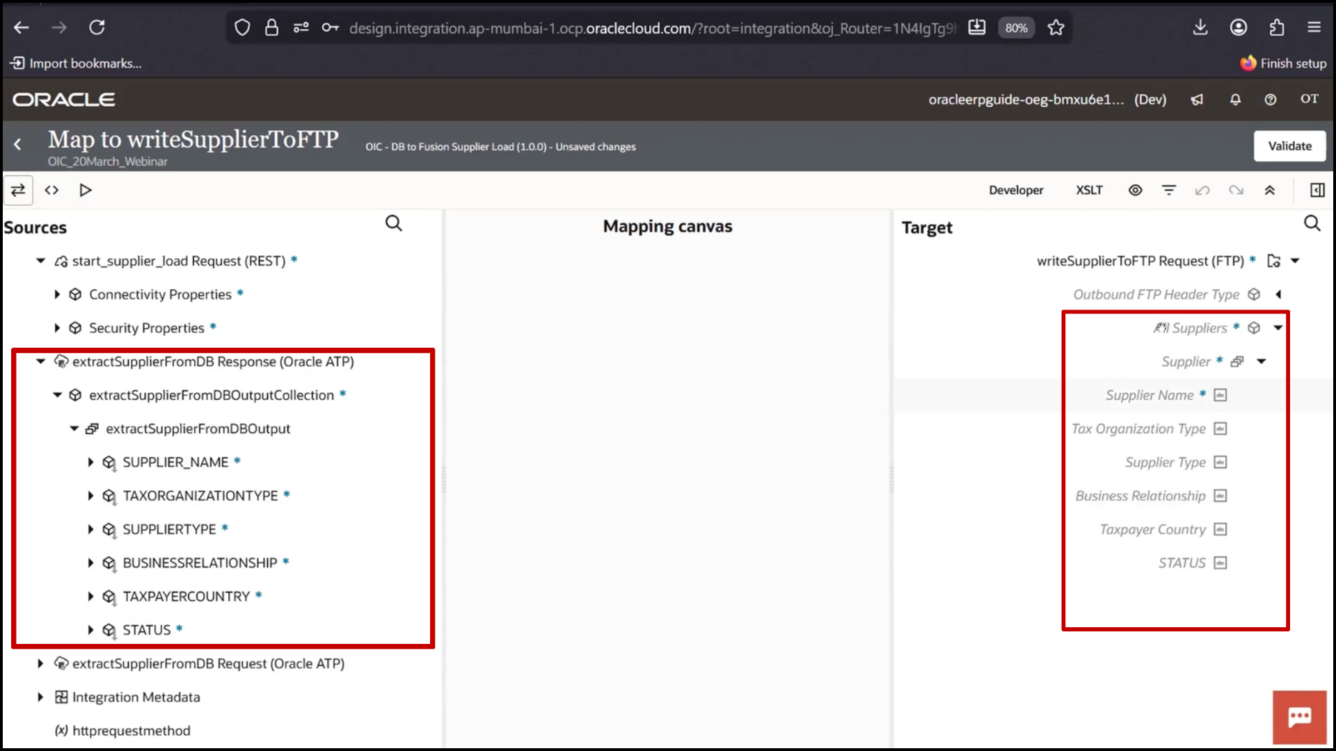Toggle Developer mode
The width and height of the screenshot is (1336, 751).
tap(1016, 190)
